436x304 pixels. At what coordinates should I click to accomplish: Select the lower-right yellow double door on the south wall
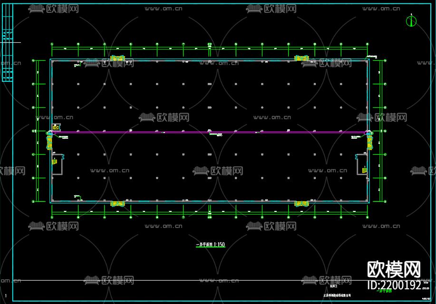(x=302, y=204)
